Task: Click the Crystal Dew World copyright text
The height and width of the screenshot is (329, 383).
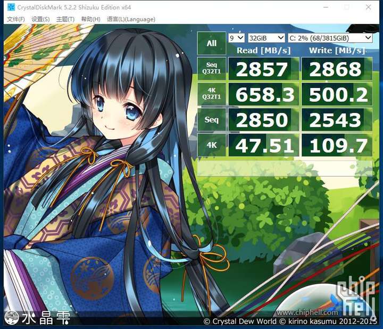Action: pyautogui.click(x=290, y=321)
